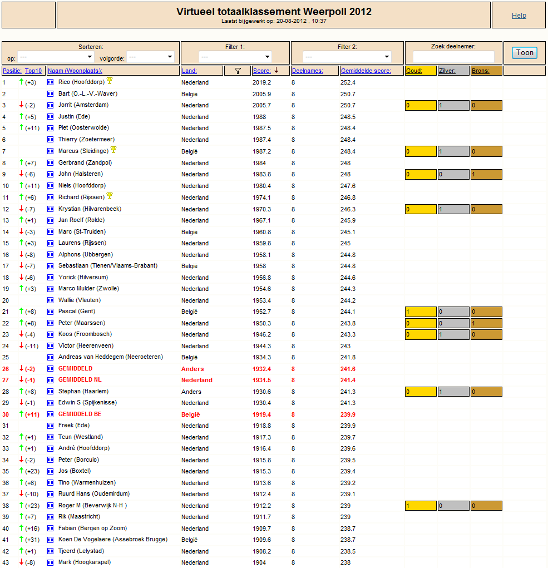Click the name 'Ruurd Hans (Oudemirdum)'
Viewport: 548px width, 568px height.
click(94, 494)
